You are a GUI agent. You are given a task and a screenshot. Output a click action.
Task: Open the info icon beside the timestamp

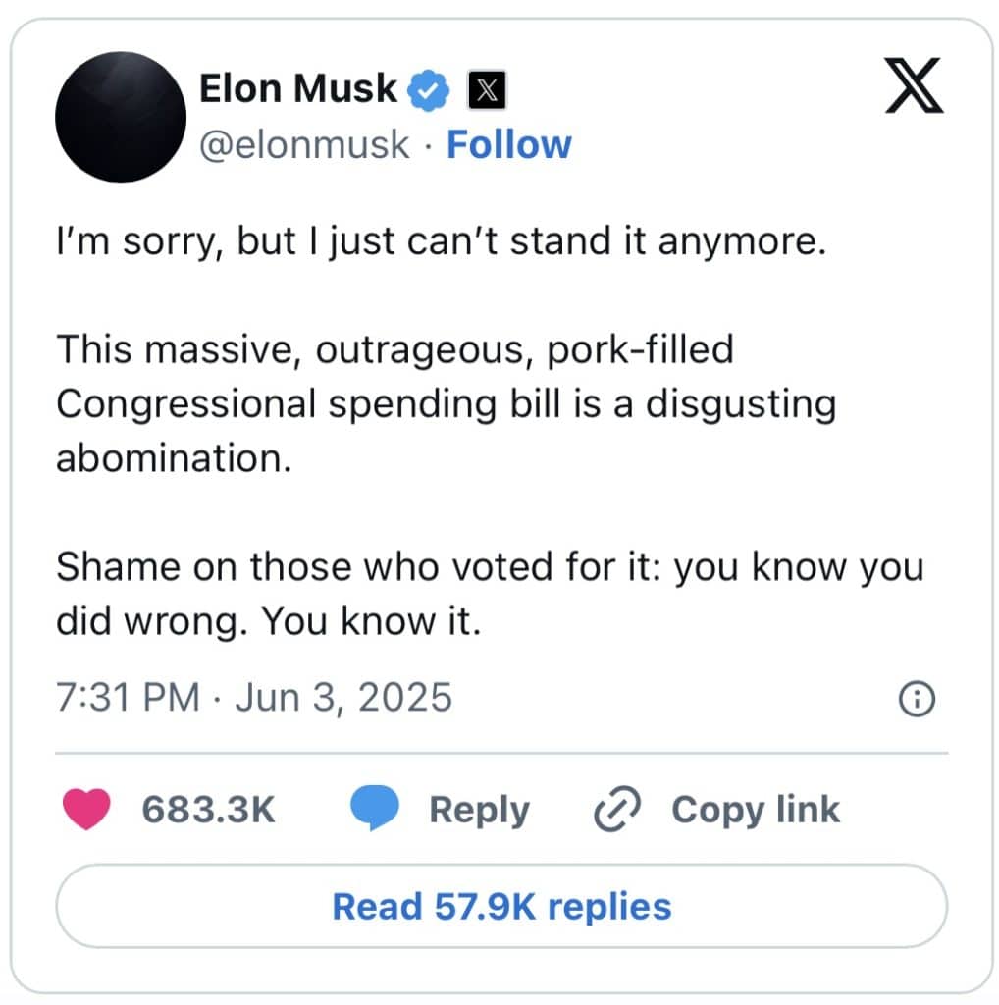(917, 698)
